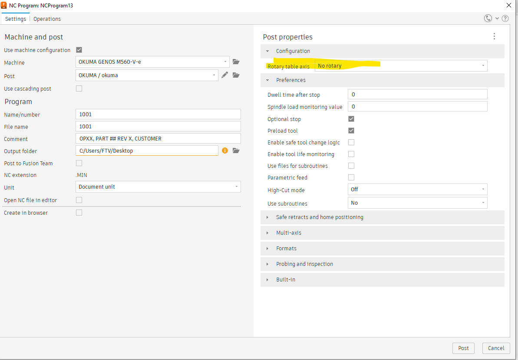Click Fusion app icon in title bar

(x=4, y=5)
